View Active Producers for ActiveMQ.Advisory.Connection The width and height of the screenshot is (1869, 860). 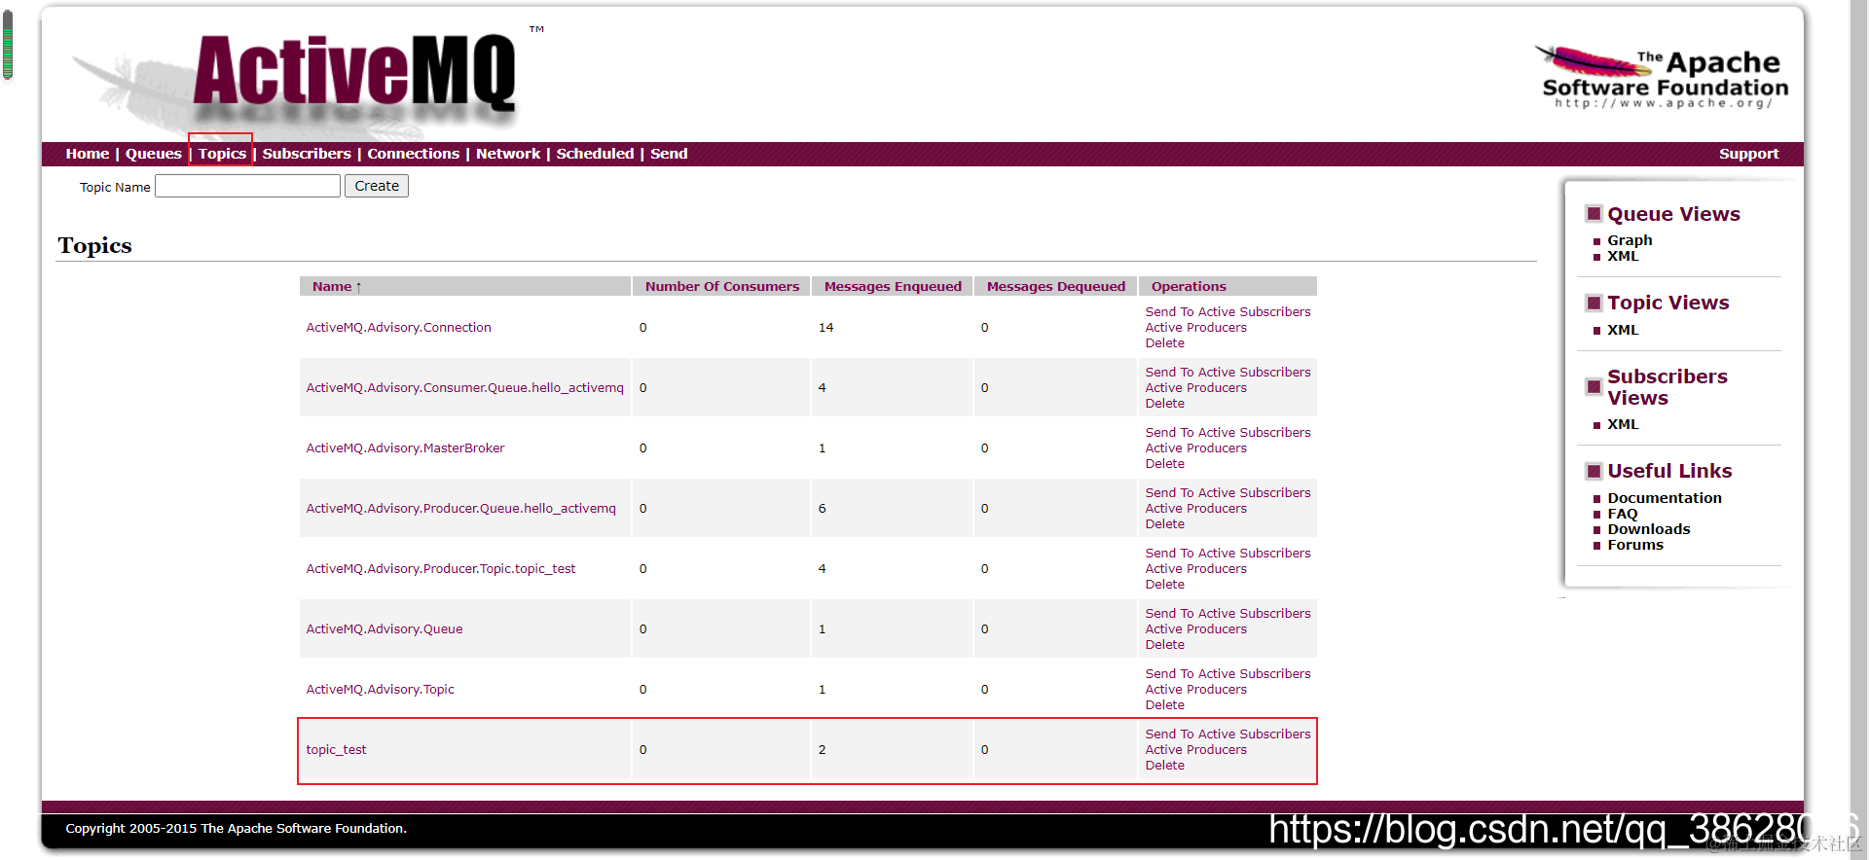pyautogui.click(x=1195, y=328)
